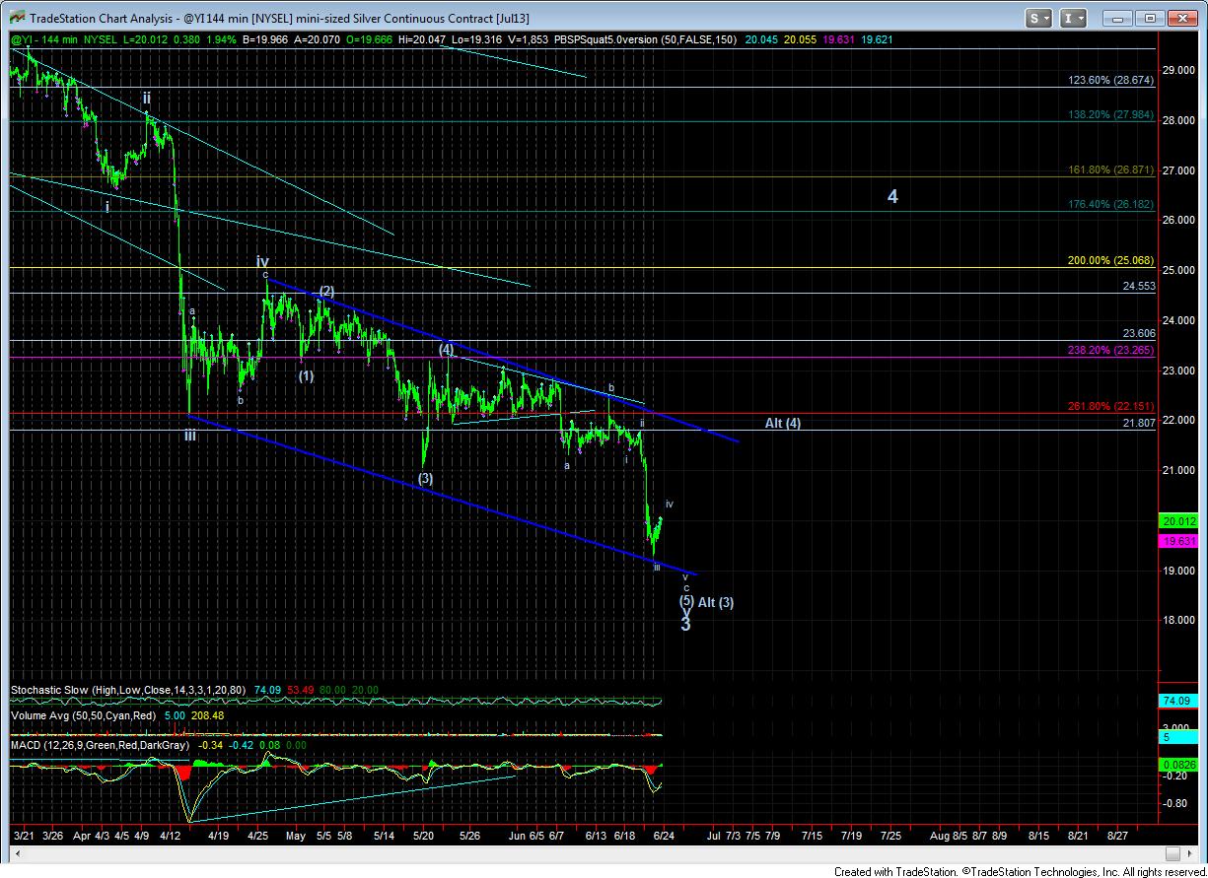Click the 0.0826 MACD value tag

[1179, 765]
